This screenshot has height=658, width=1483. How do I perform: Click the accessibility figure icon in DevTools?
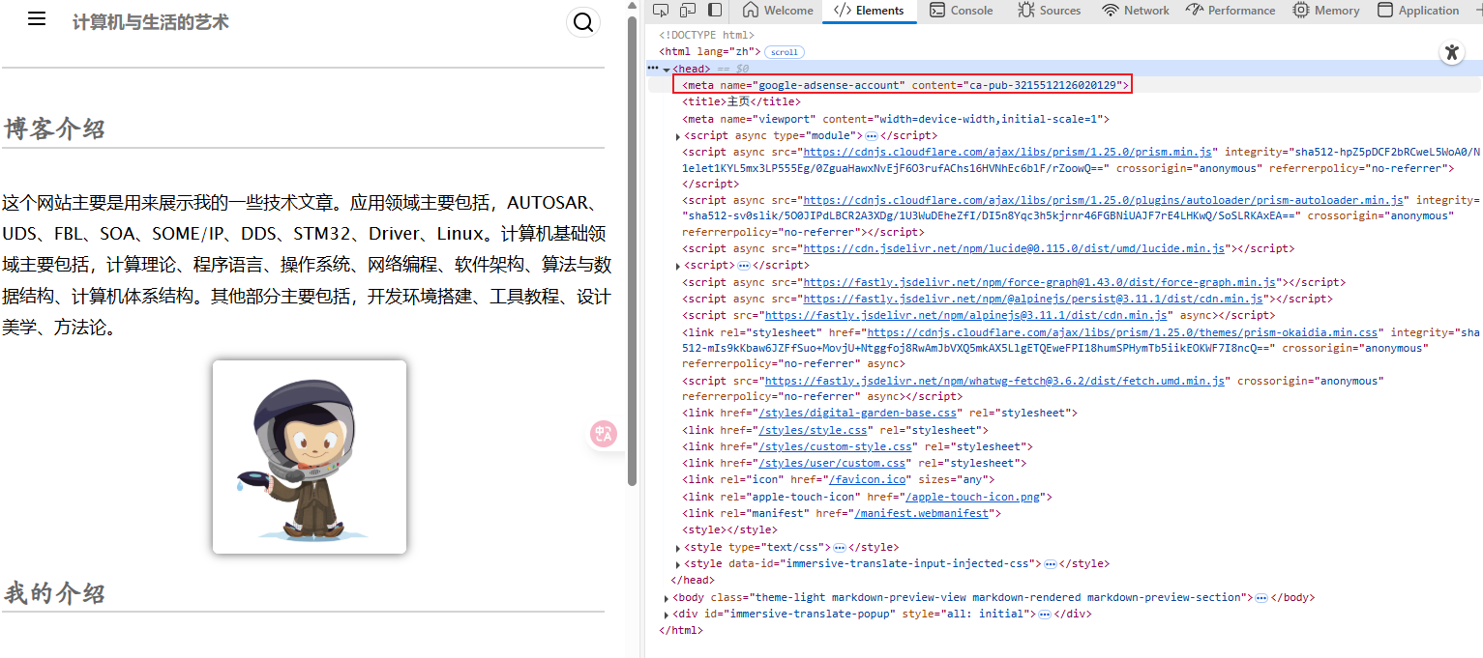point(1452,53)
